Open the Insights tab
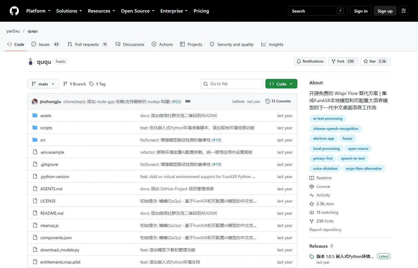Screen dimensions: 418x268 pyautogui.click(x=272, y=44)
